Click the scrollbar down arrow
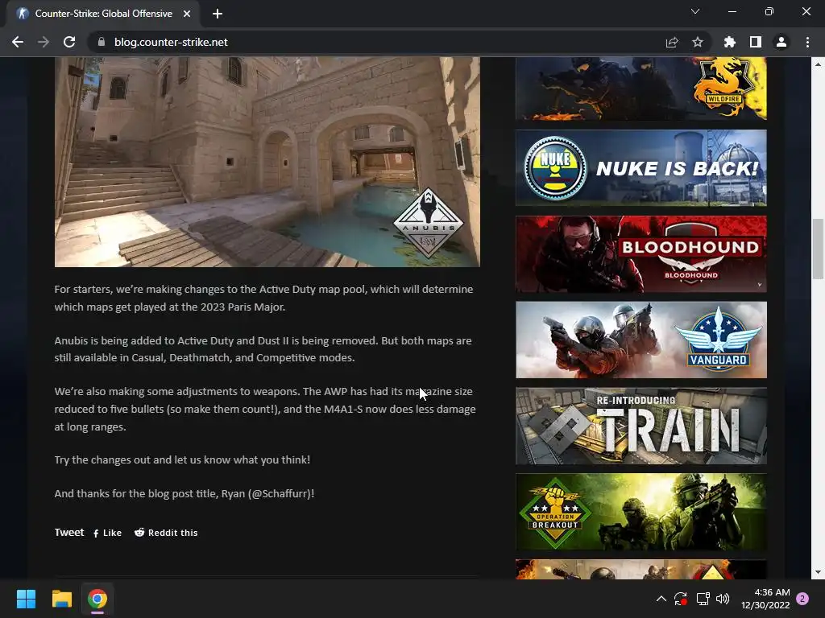Screen dimensions: 825x618 coord(818,572)
